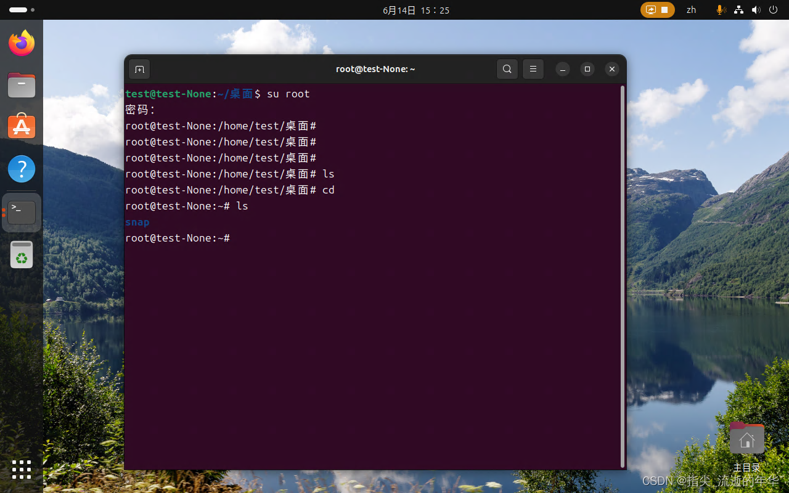This screenshot has width=789, height=493.
Task: Click the microphone indicator icon
Action: coord(721,10)
